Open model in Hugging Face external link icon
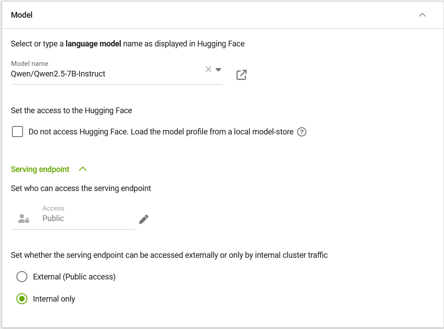444x329 pixels. 241,75
